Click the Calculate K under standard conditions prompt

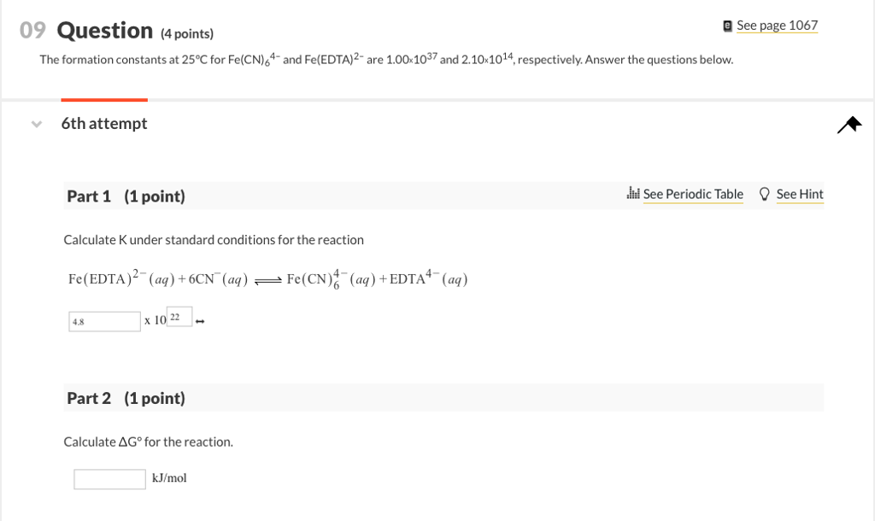coord(214,240)
